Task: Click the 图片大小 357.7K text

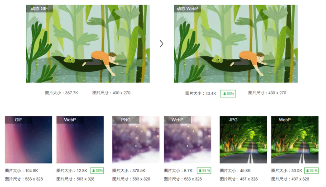Action: [x=62, y=93]
